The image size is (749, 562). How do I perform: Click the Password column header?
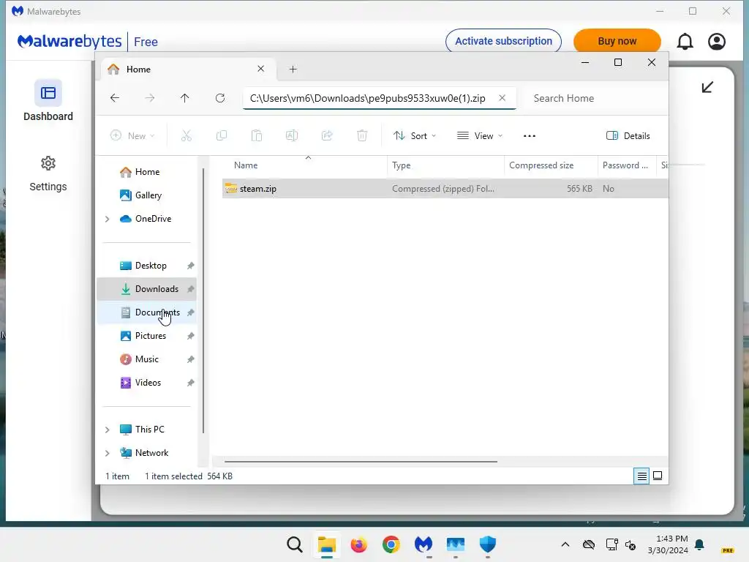tap(627, 165)
